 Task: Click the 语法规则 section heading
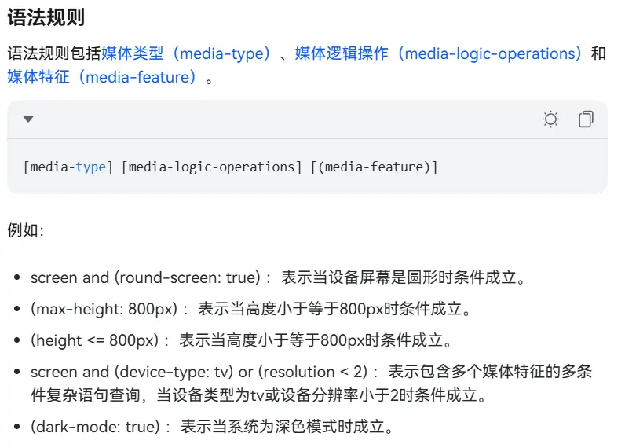coord(46,17)
